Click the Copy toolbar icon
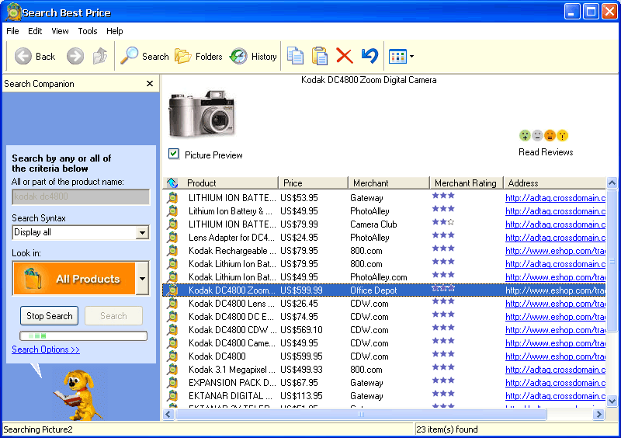 [295, 56]
